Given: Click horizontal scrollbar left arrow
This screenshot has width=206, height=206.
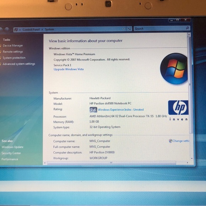Looking at the screenshot, I should point(45,163).
